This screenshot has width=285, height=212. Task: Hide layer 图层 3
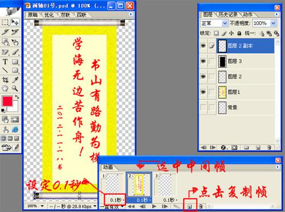[x=203, y=61]
